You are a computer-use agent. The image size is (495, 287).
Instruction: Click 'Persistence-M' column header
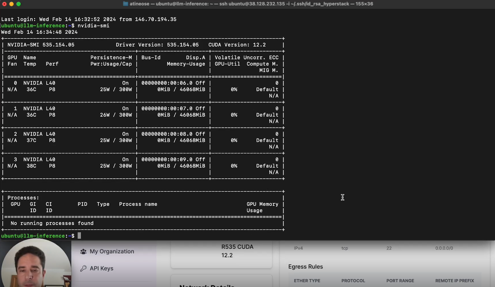pyautogui.click(x=111, y=57)
